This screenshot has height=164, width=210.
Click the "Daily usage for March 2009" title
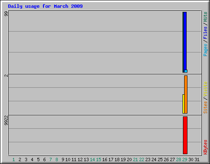coord(45,6)
